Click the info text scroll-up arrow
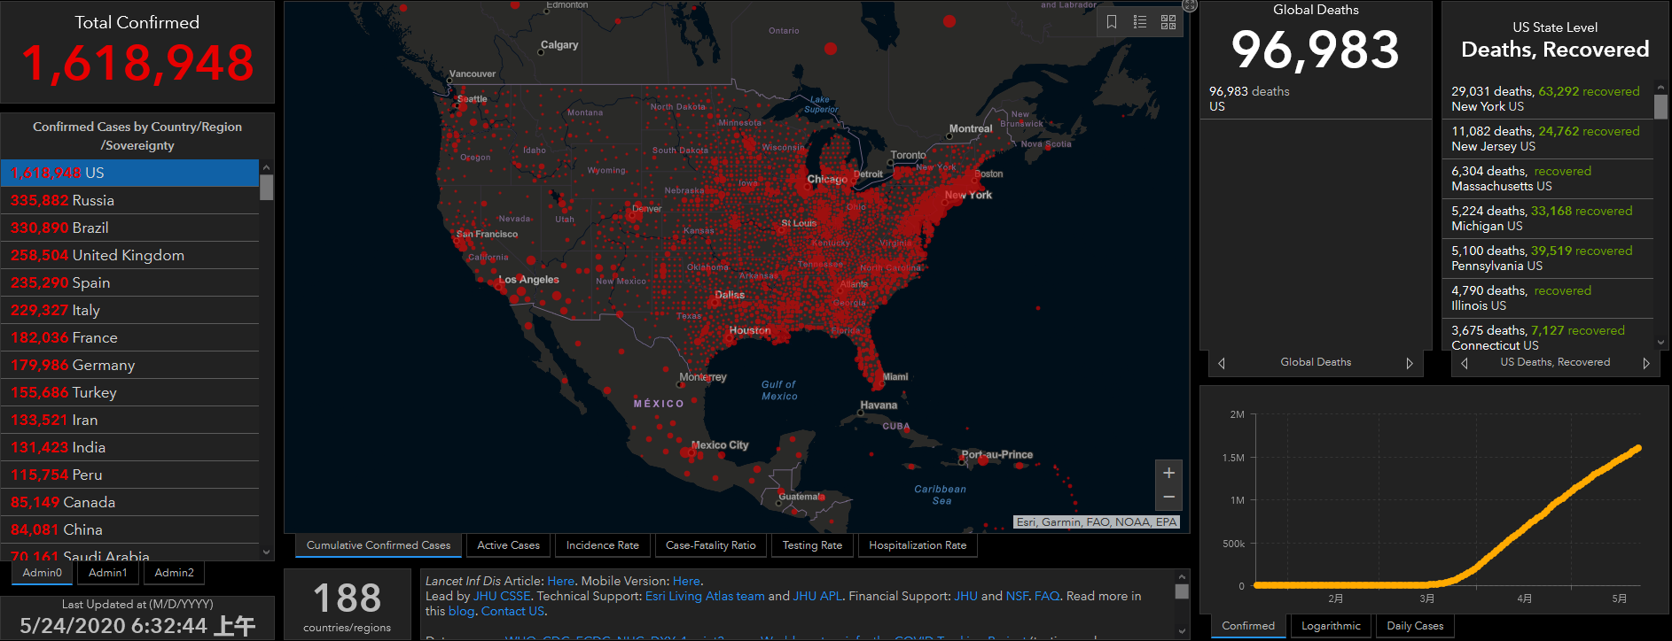This screenshot has width=1672, height=641. coord(1182,576)
